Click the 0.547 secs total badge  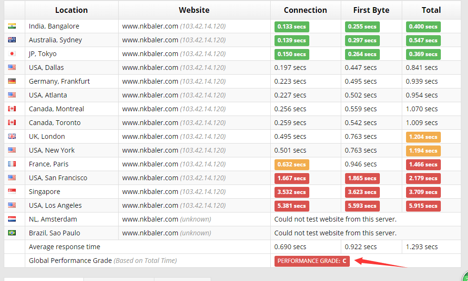pyautogui.click(x=423, y=40)
